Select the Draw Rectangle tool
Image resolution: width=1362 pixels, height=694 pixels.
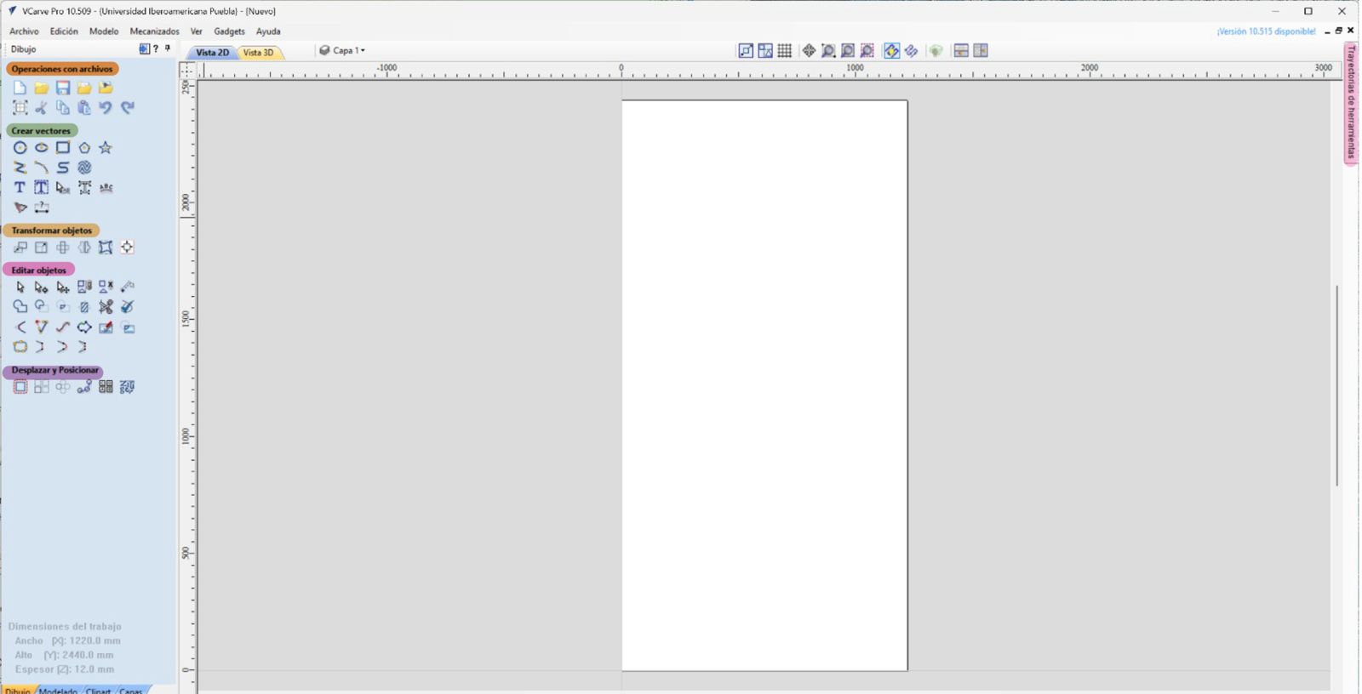tap(63, 148)
